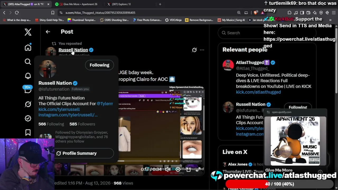Open 'Free Photo Enhance...' bookmark
338x190 pixels.
point(147,20)
